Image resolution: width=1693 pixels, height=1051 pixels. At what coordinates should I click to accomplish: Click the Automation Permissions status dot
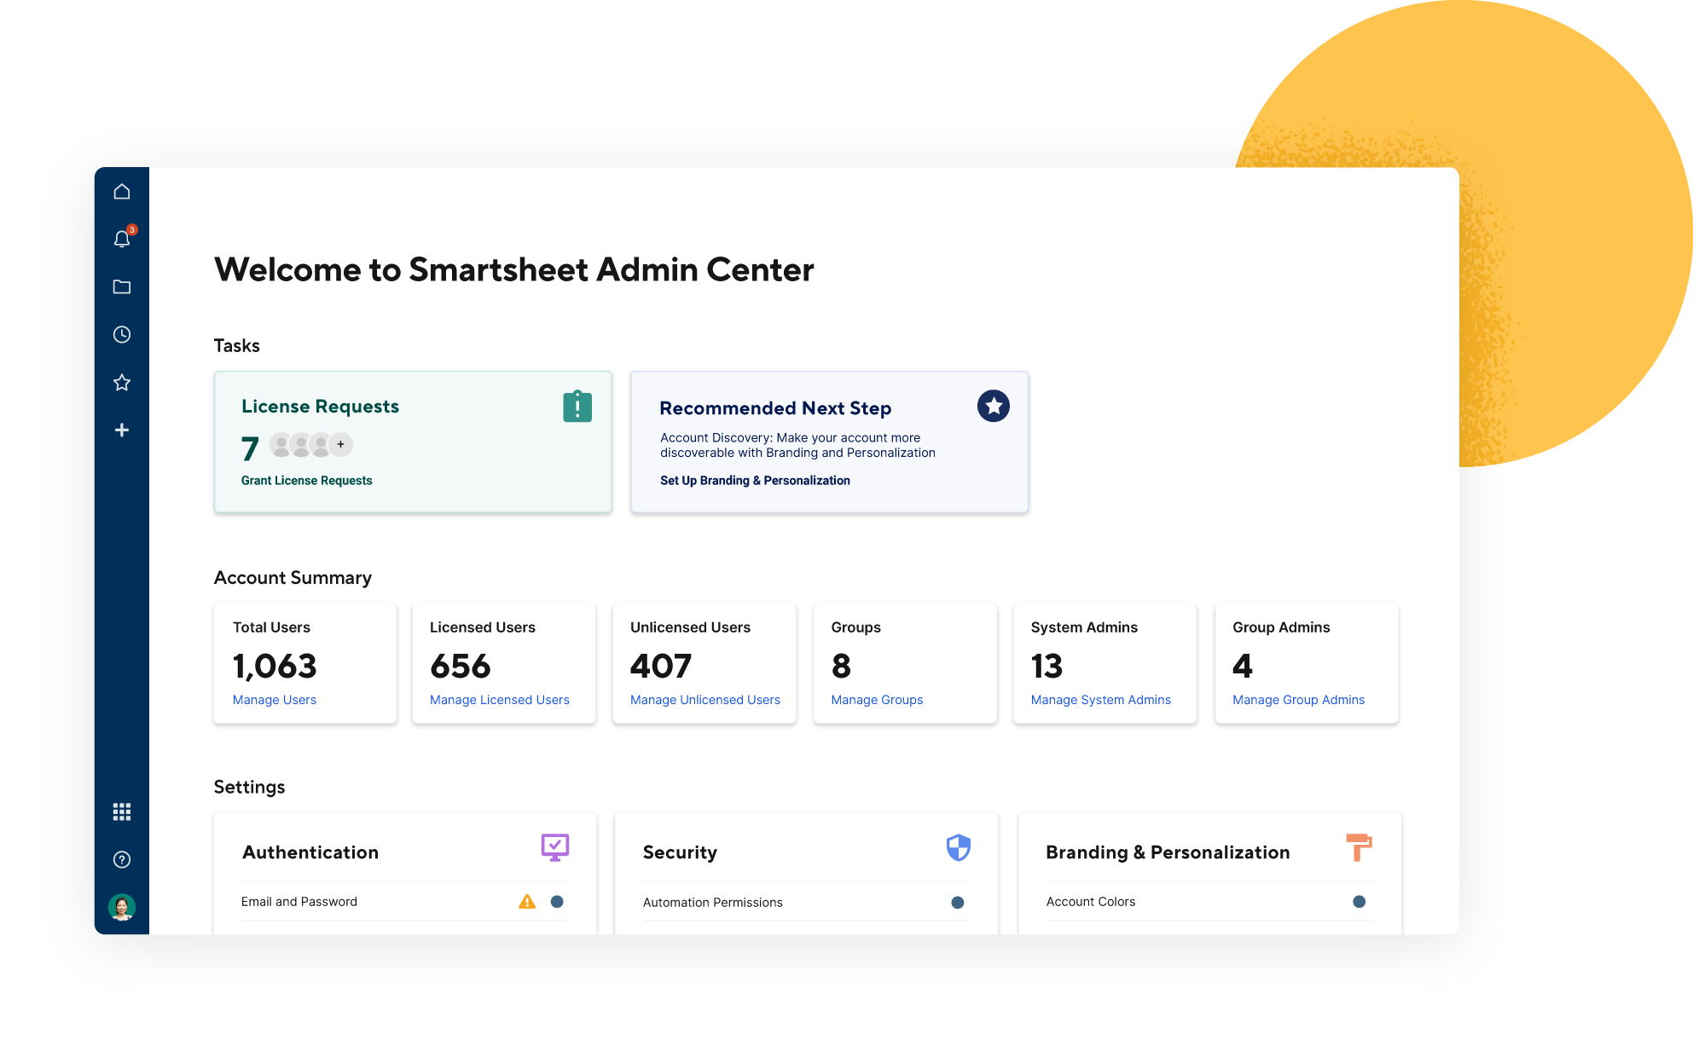pyautogui.click(x=958, y=903)
